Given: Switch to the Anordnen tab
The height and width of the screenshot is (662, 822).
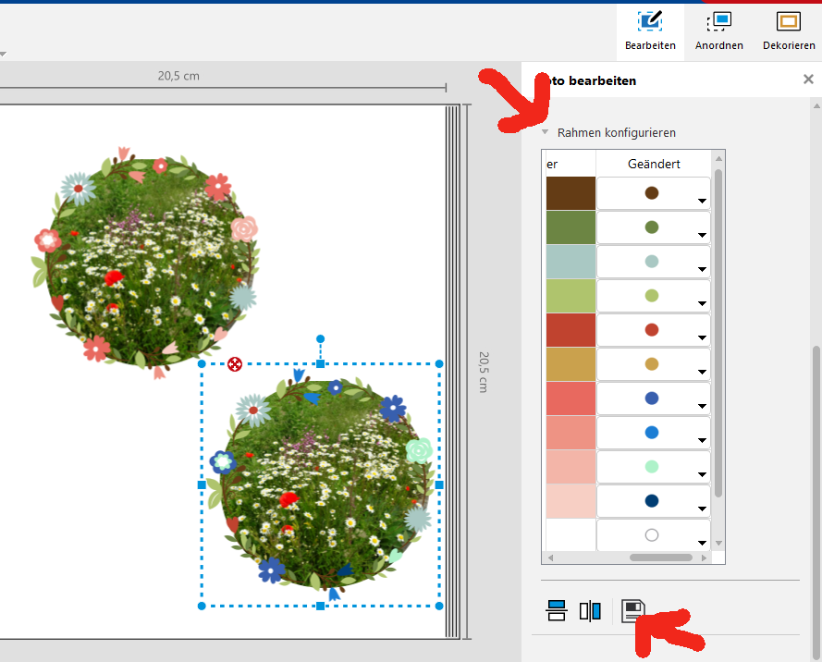Looking at the screenshot, I should (718, 31).
